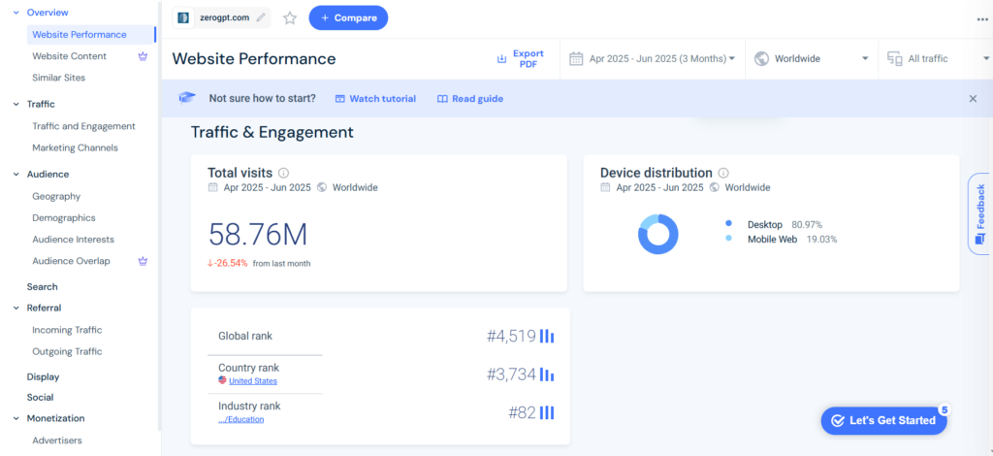Click the United States country rank link
993x456 pixels.
253,380
